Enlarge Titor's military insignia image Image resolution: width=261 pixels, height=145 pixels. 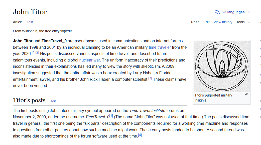(222, 66)
